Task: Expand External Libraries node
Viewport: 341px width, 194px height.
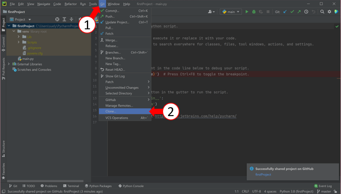Action: (9, 64)
